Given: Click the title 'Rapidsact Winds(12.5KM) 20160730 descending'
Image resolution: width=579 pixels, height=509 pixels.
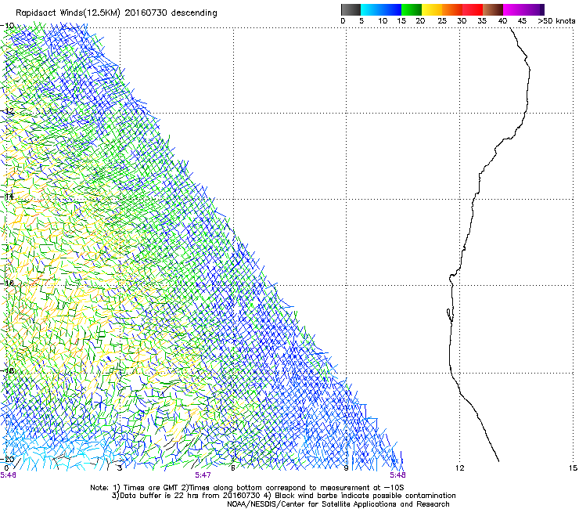Looking at the screenshot, I should pos(117,13).
